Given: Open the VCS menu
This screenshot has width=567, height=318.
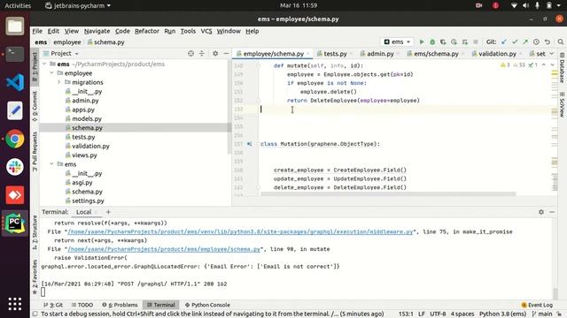Looking at the screenshot, I should [206, 31].
